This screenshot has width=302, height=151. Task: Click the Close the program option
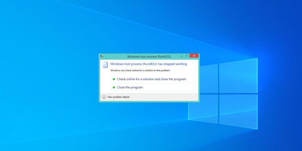pos(153,87)
